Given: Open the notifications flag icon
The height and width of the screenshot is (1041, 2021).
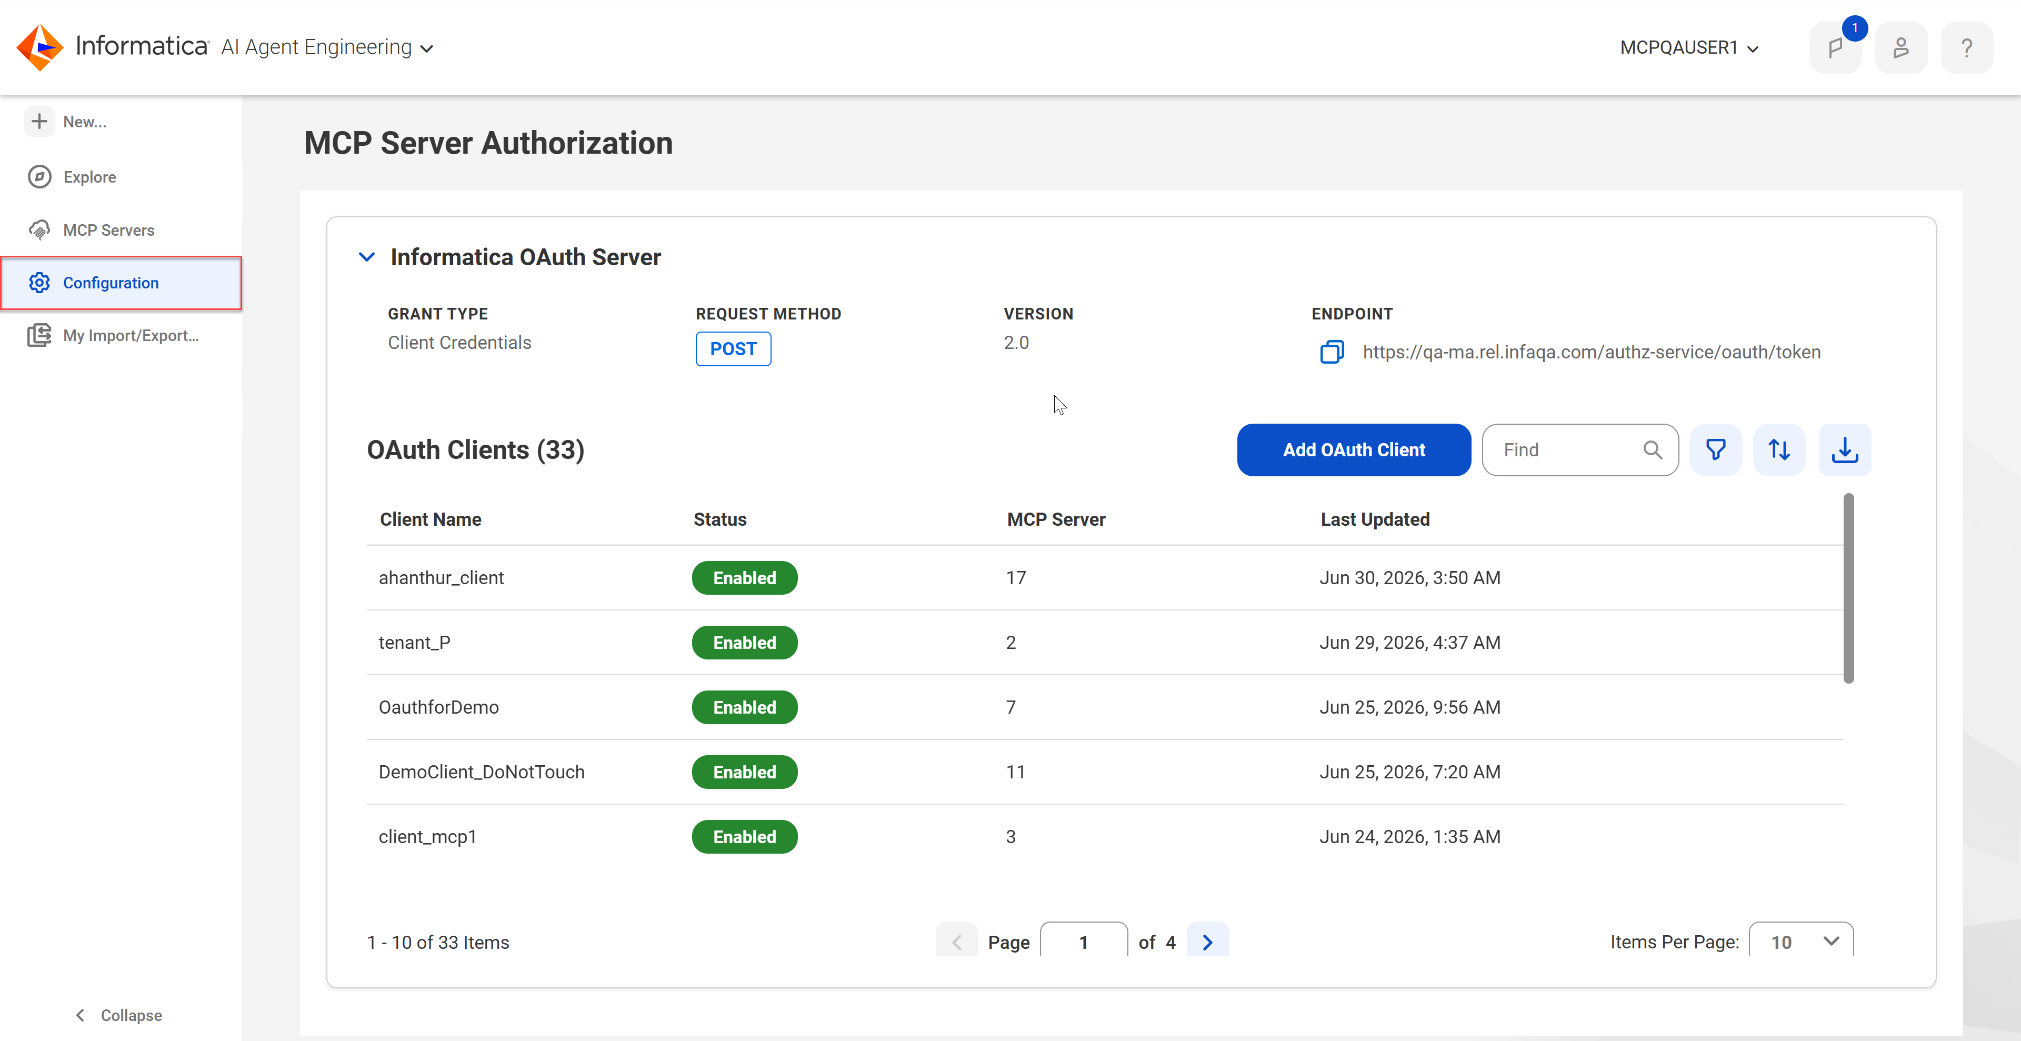Looking at the screenshot, I should pos(1835,48).
